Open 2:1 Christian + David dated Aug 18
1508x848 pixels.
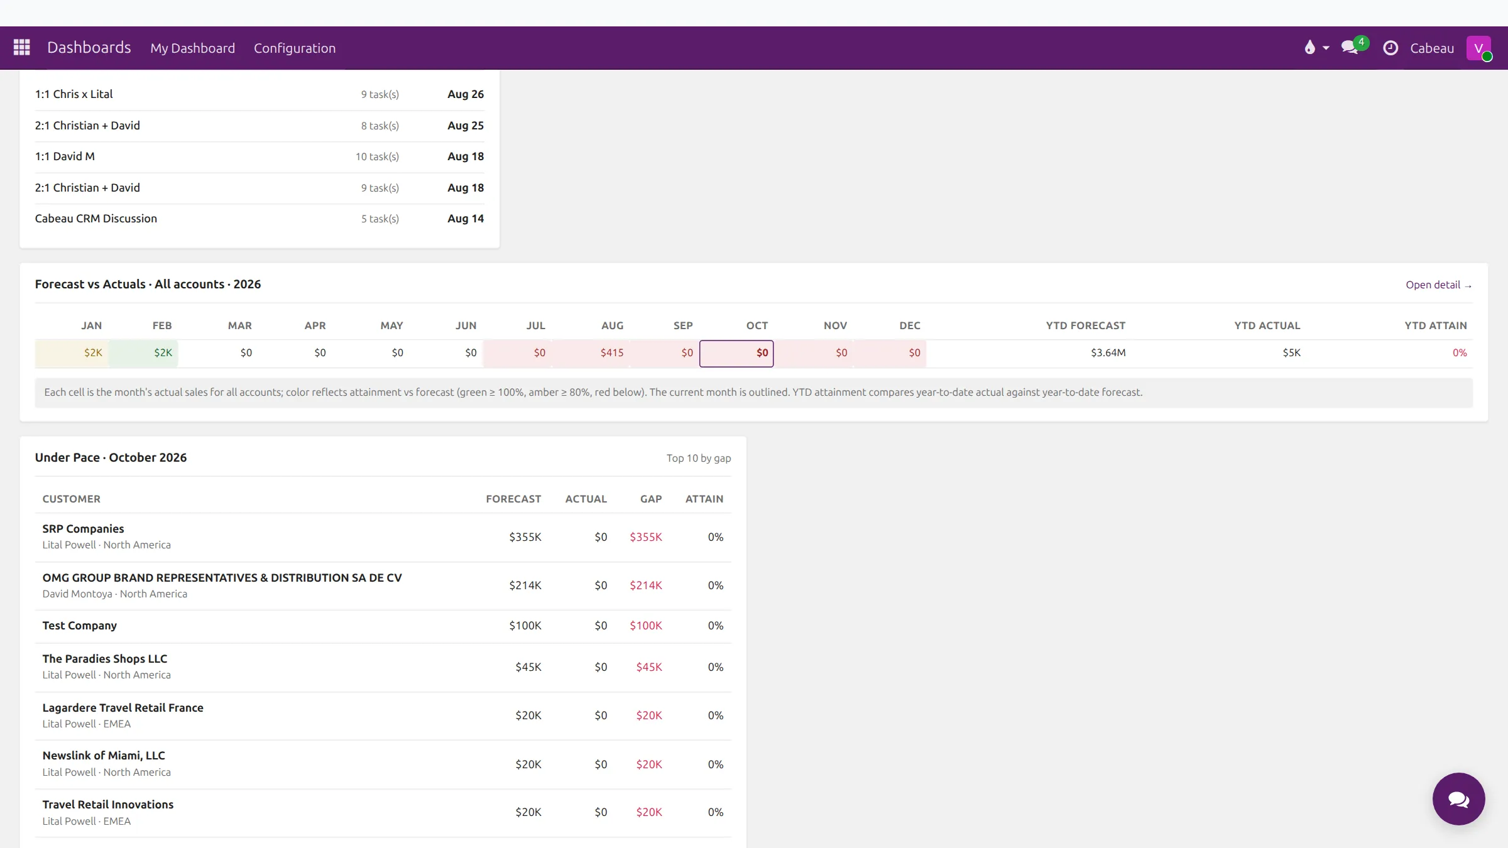[x=260, y=188]
